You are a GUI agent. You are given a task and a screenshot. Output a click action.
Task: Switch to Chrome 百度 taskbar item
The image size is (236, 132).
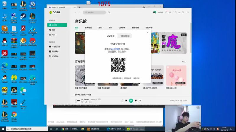coord(70,129)
